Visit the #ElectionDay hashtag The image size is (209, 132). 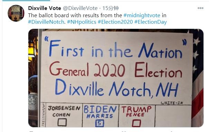[x=151, y=22]
